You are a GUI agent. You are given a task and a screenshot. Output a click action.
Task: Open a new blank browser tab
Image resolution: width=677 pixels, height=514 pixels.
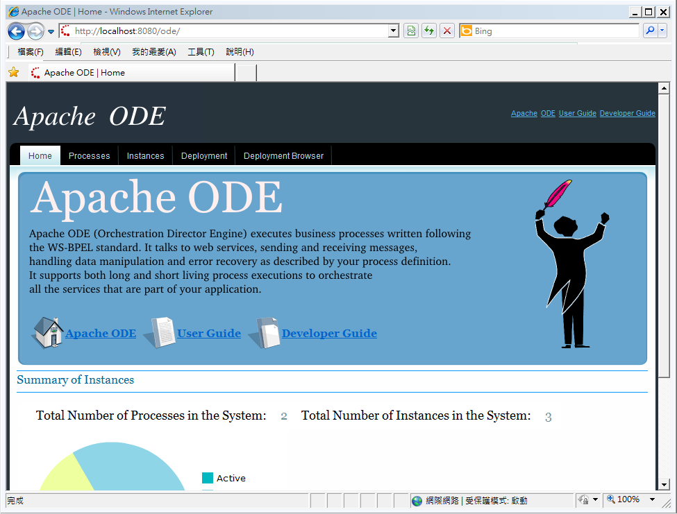[246, 73]
